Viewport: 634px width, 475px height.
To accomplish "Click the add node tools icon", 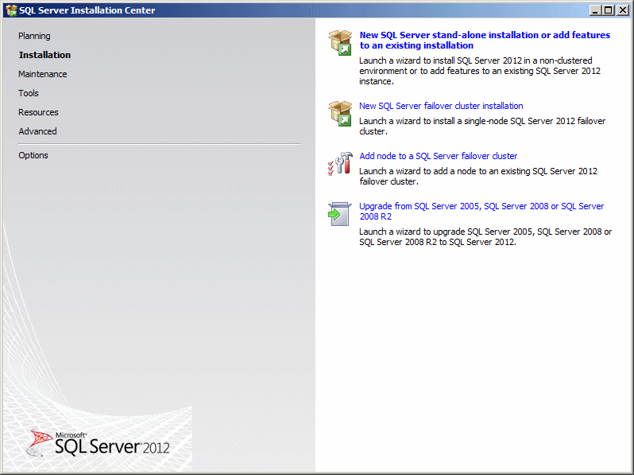I will [x=340, y=164].
